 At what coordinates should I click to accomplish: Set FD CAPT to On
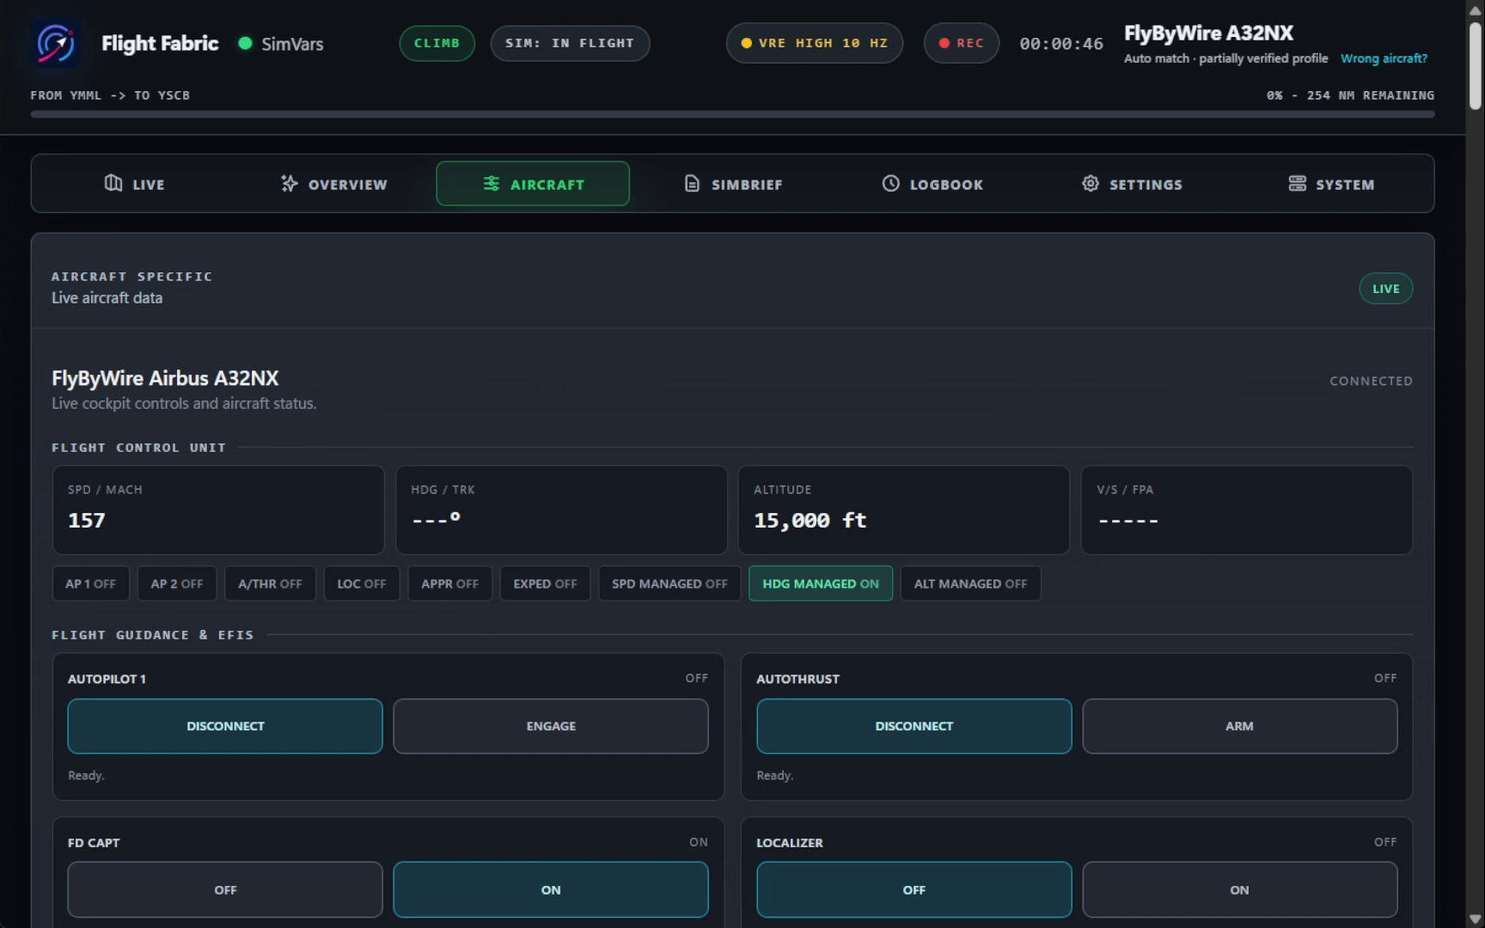coord(551,890)
